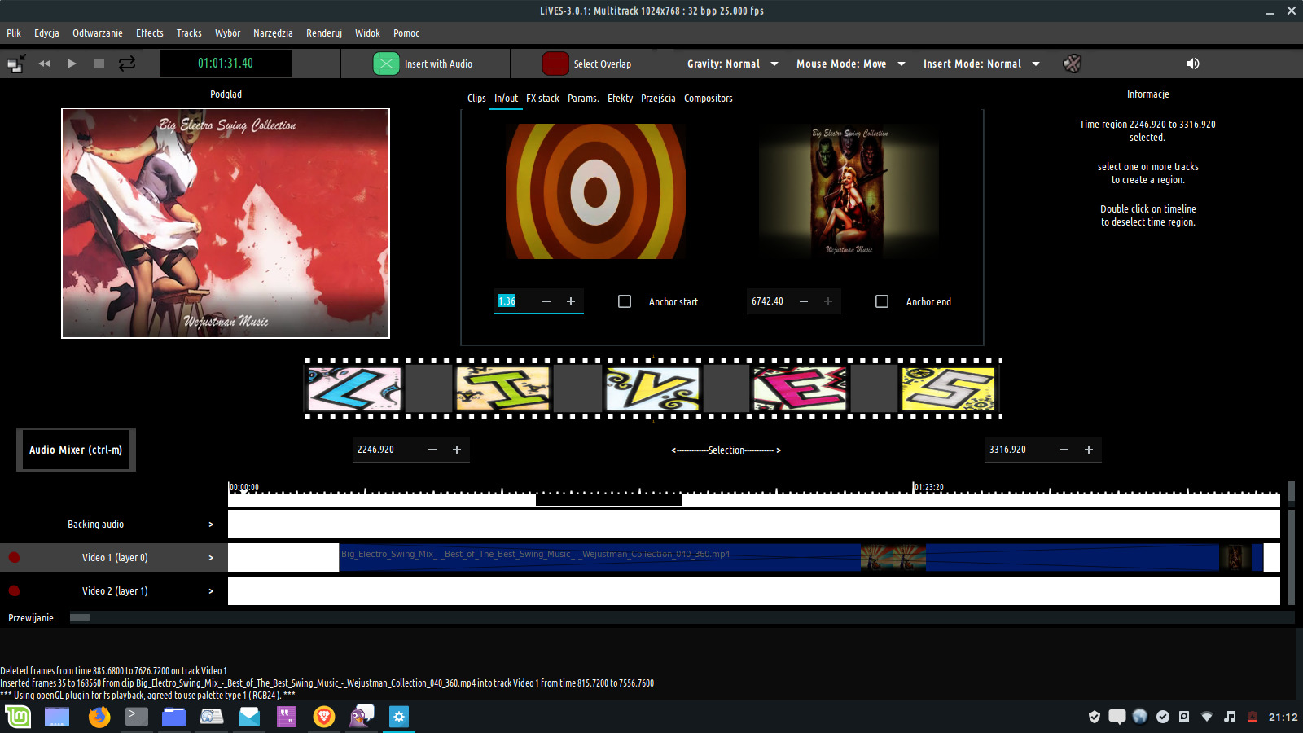
Task: Switch to the In/out tab
Action: pos(506,99)
